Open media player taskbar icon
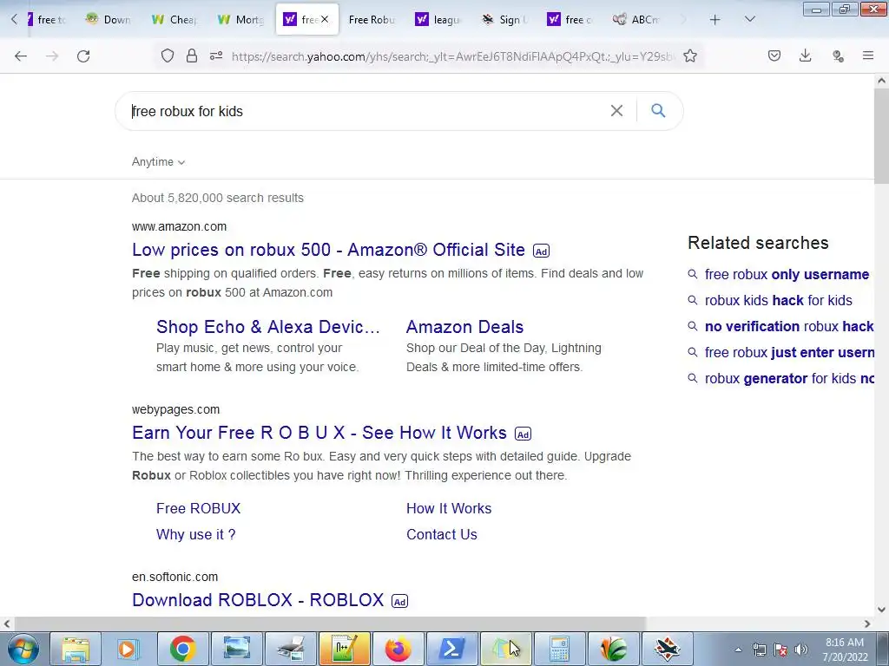 click(128, 649)
